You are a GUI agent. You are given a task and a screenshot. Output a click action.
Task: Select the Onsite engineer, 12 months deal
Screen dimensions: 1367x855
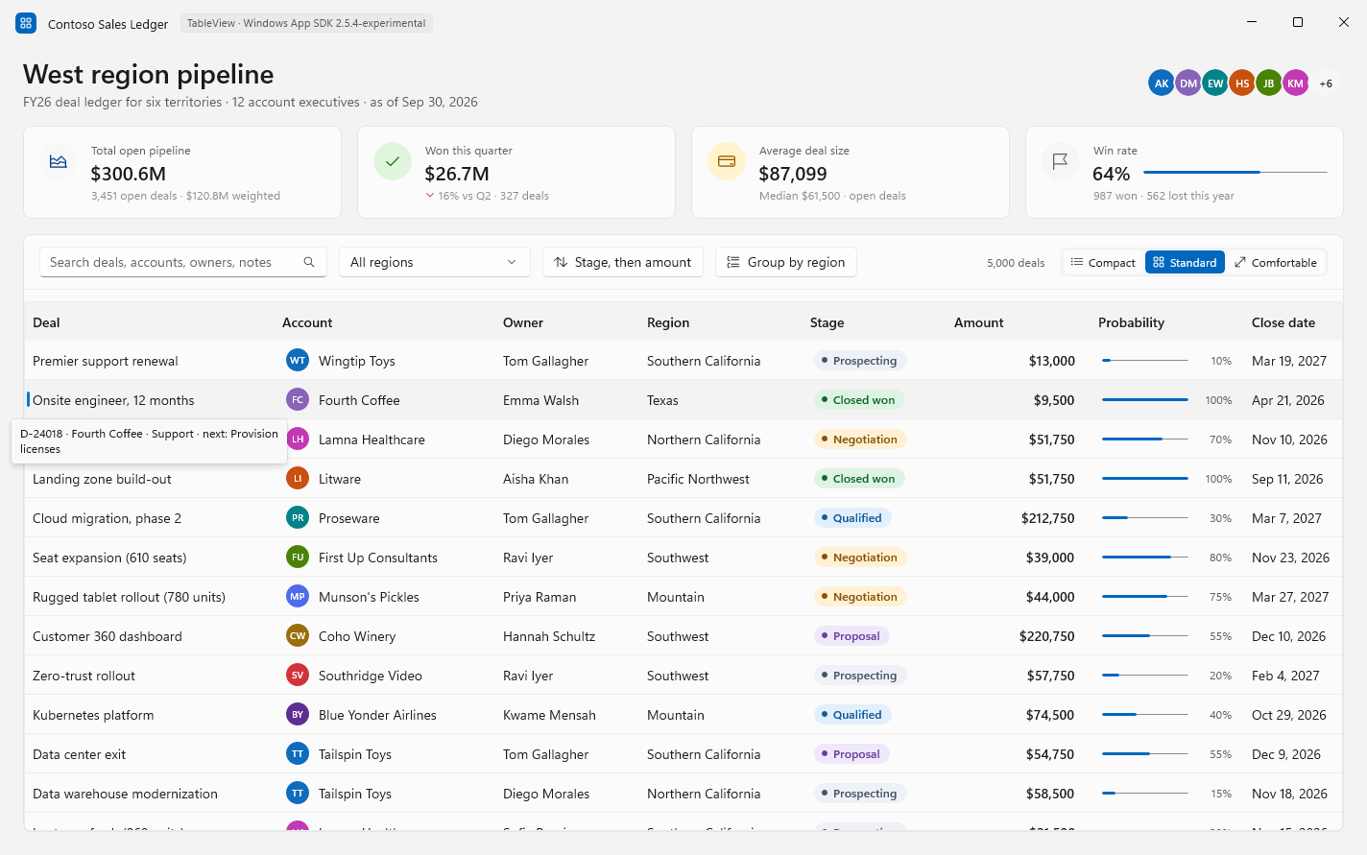tap(113, 400)
